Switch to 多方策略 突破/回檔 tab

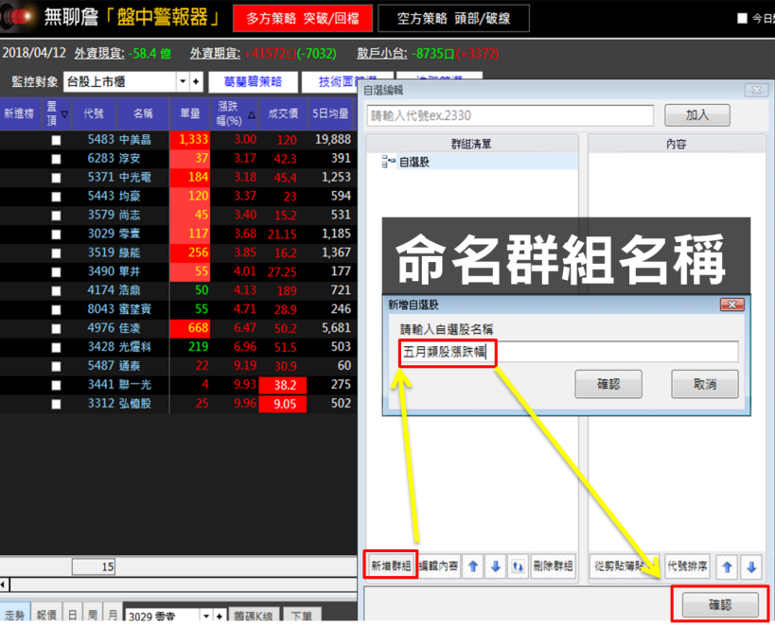point(303,18)
